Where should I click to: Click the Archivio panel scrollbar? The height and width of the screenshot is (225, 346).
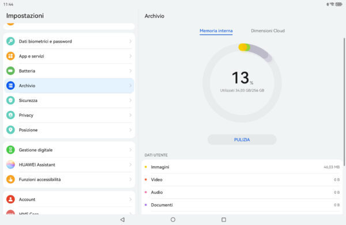tap(344, 101)
